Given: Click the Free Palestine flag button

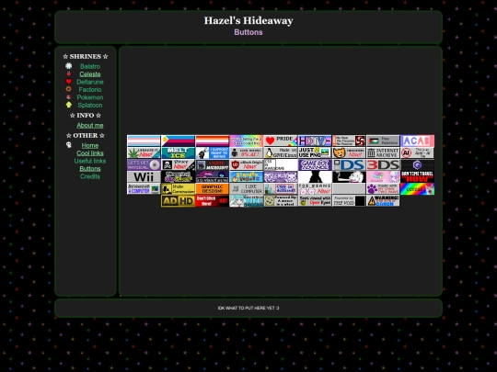Looking at the screenshot, I should click(383, 141).
